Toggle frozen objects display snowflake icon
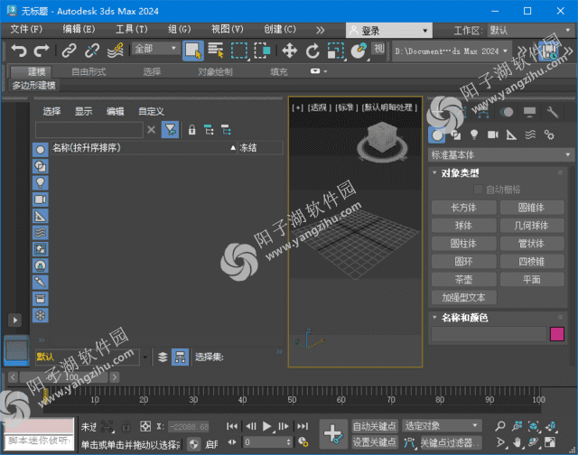 click(x=40, y=315)
